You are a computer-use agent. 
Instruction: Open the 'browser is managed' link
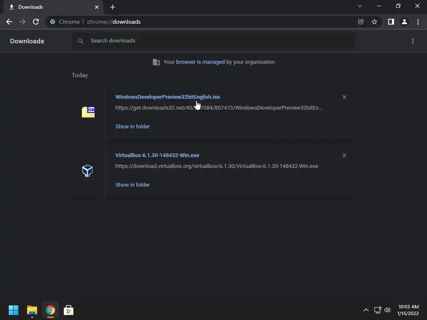[200, 62]
